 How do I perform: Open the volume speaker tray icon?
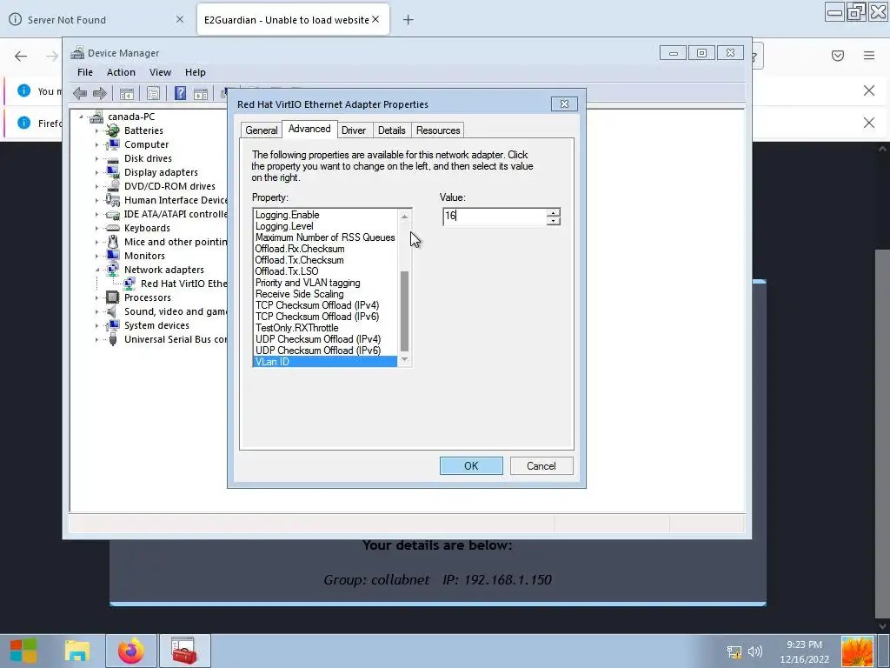(x=755, y=651)
